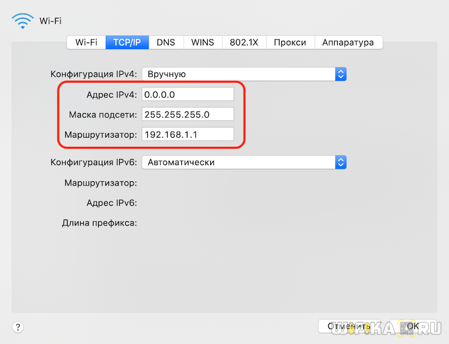The width and height of the screenshot is (449, 344).
Task: Go to the Прокси tab
Action: coord(290,42)
